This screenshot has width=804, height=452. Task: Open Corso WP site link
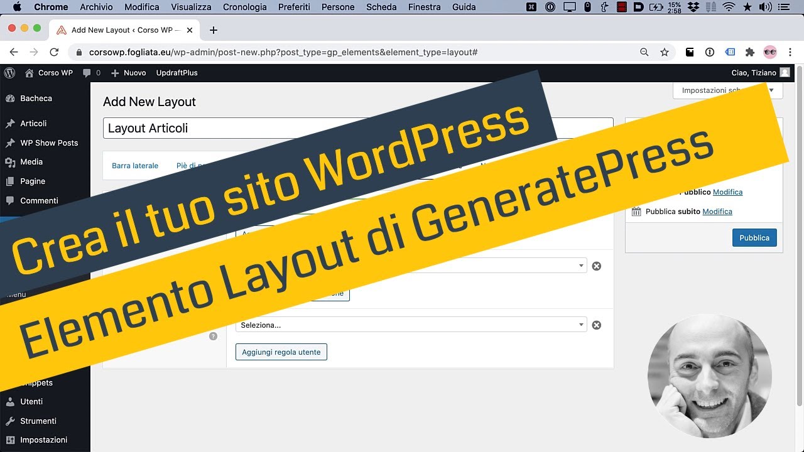(49, 73)
